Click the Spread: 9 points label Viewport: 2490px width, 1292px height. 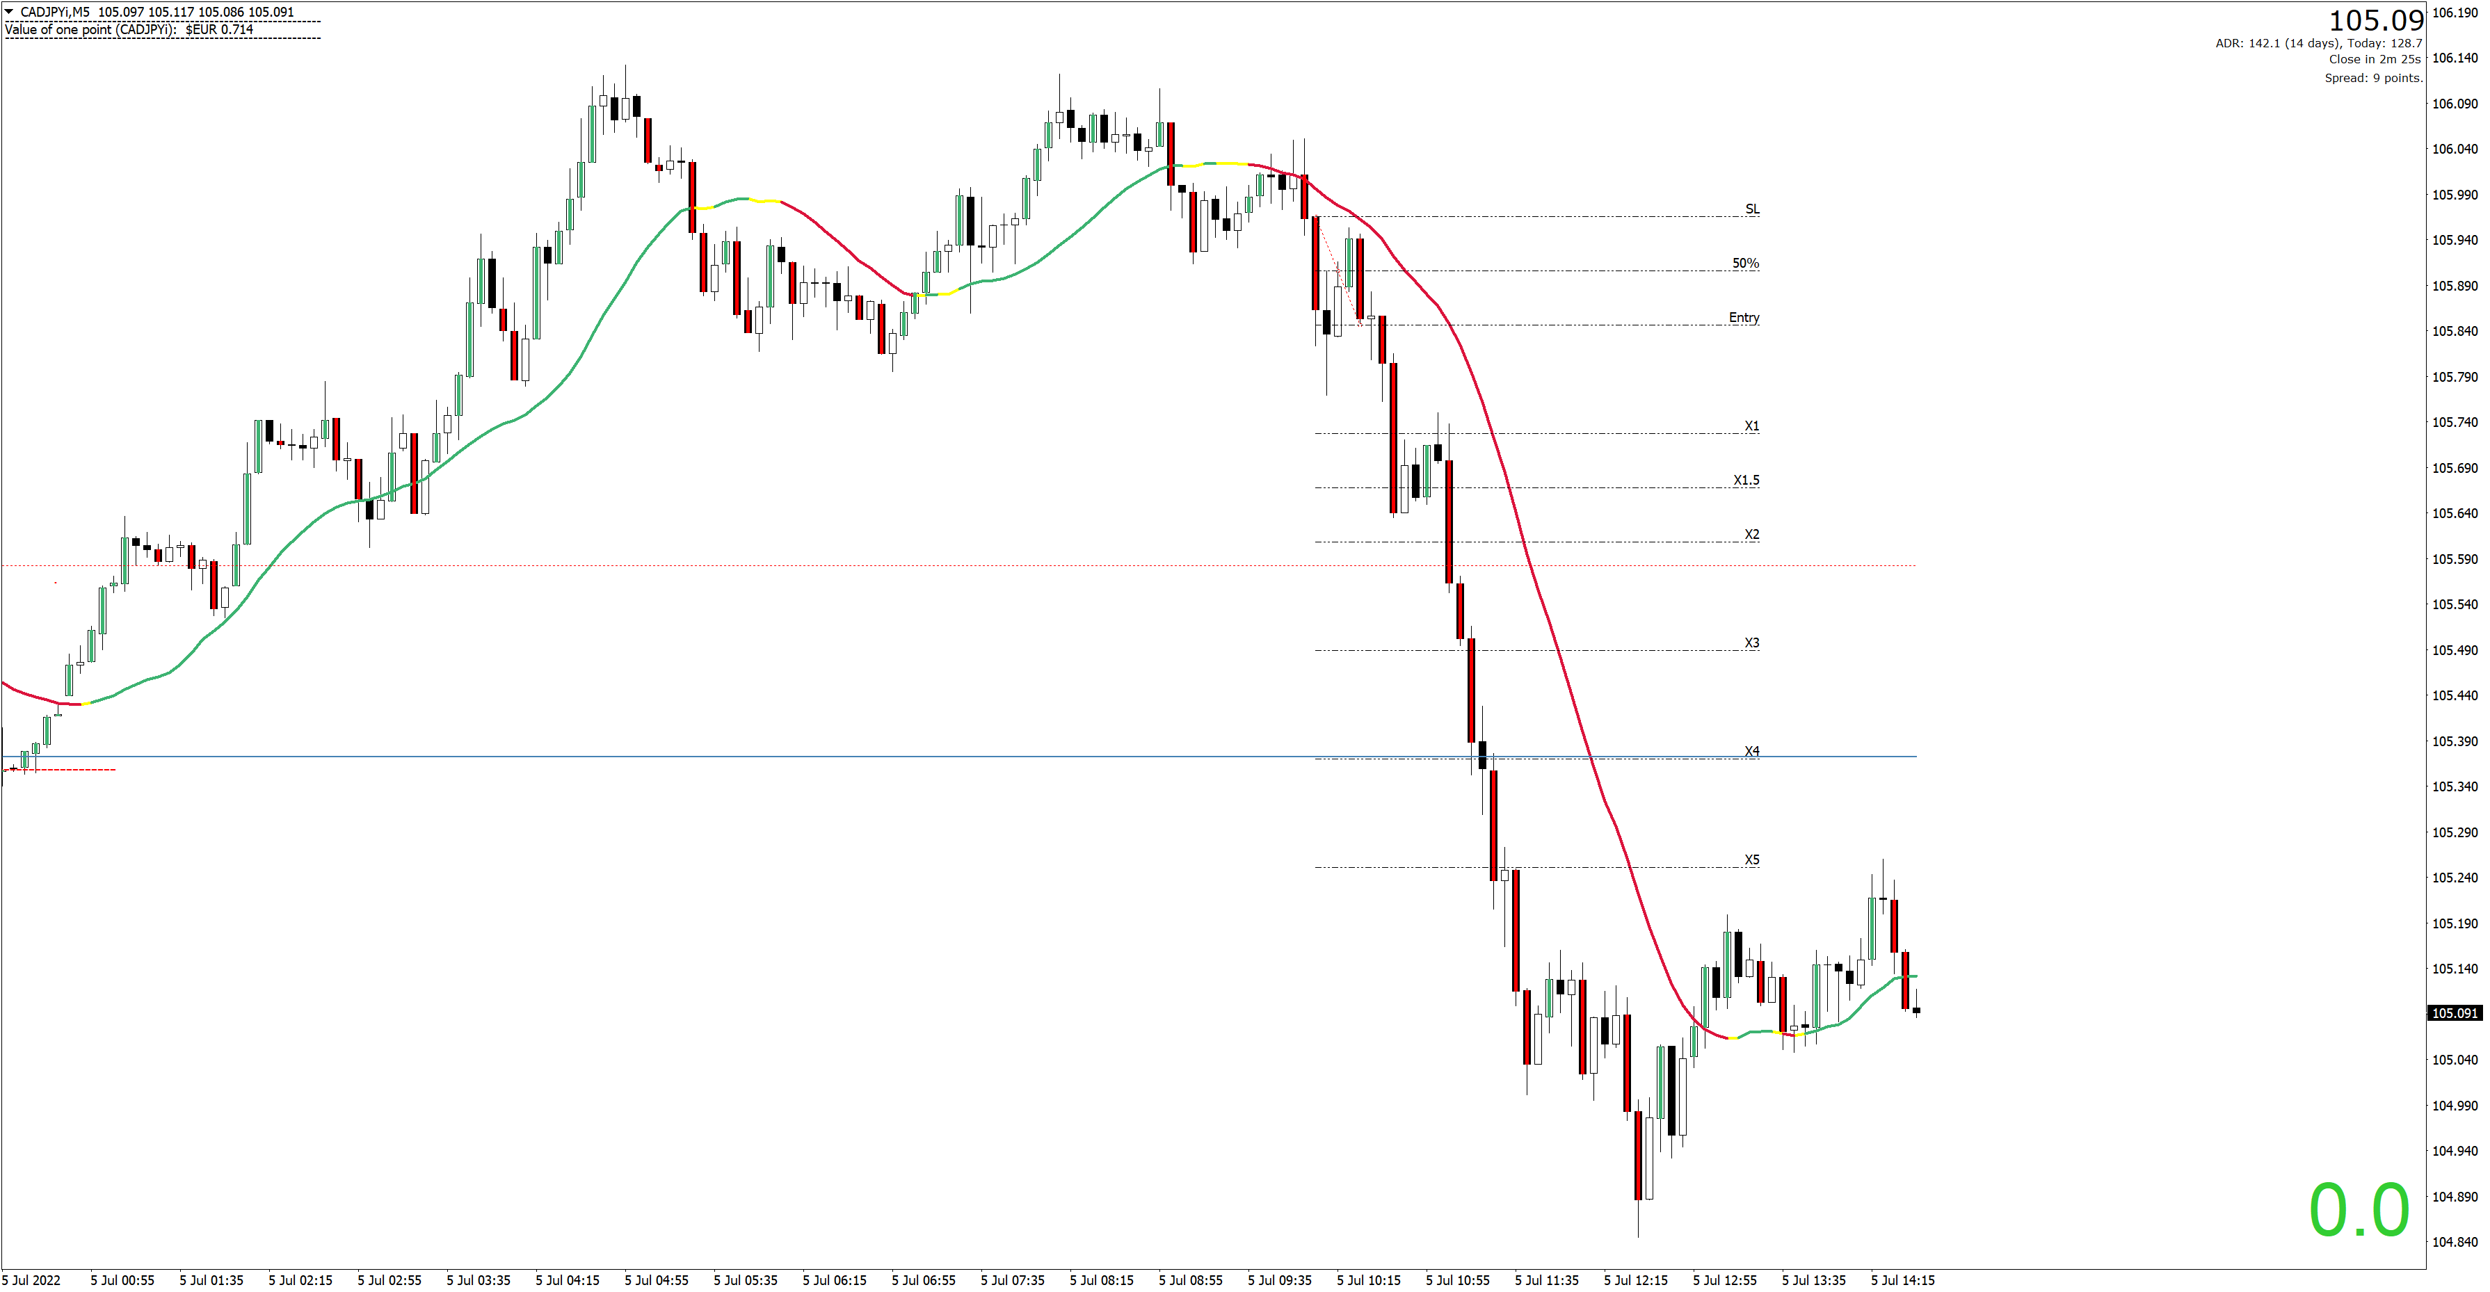click(2373, 77)
